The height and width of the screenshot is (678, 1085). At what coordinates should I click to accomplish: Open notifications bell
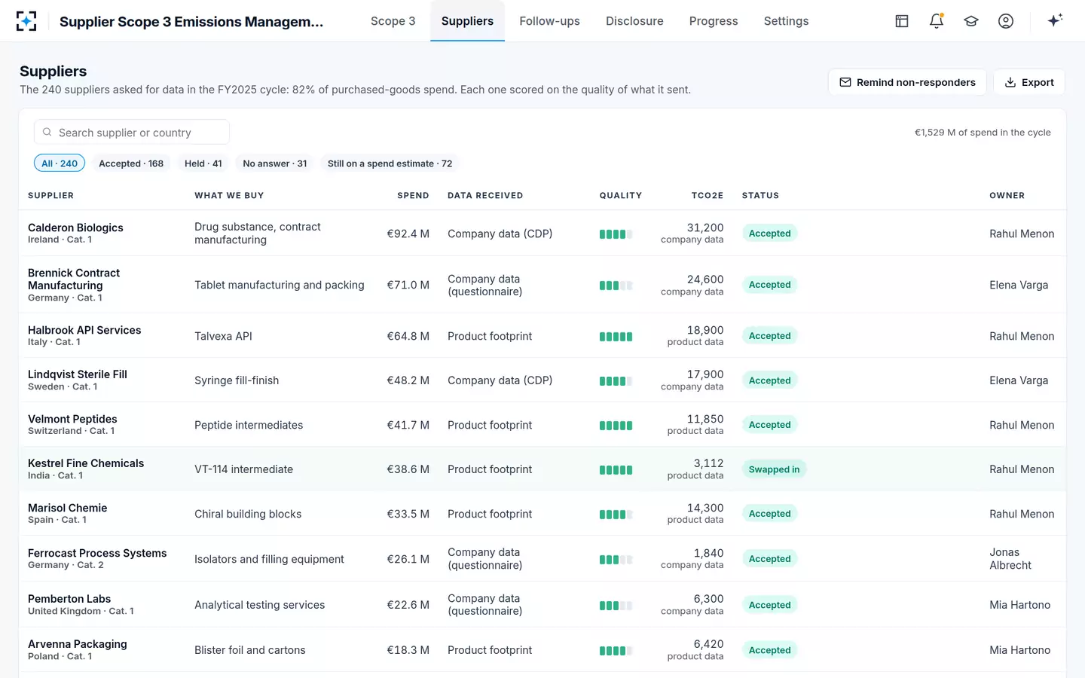(x=937, y=21)
